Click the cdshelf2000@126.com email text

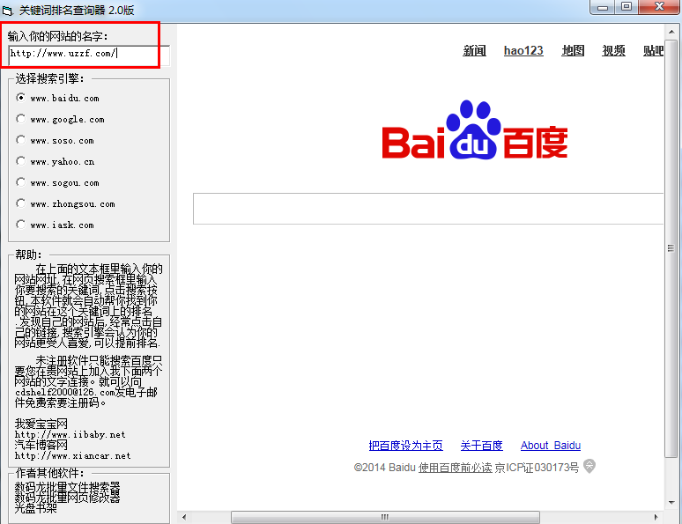(65, 392)
